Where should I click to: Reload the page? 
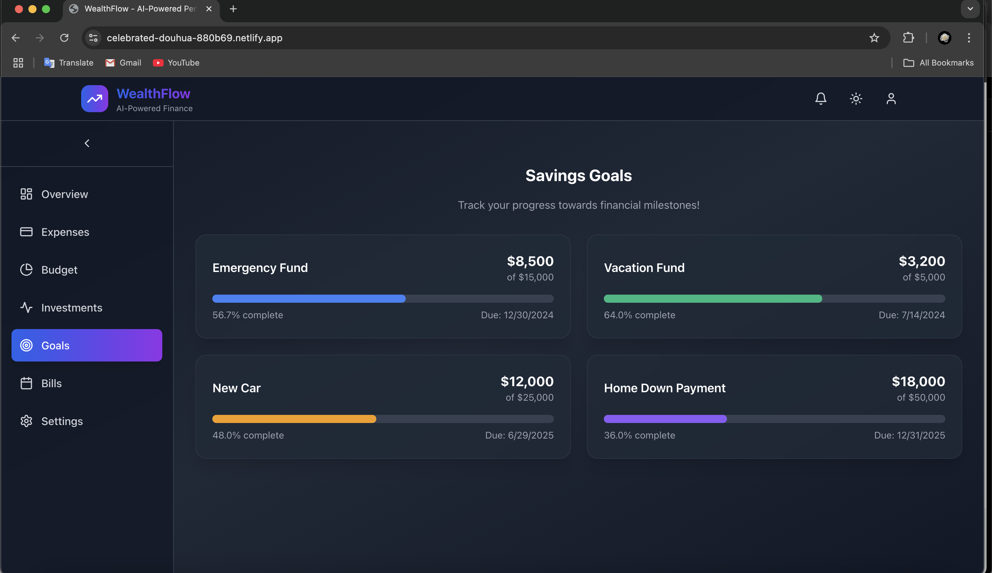pyautogui.click(x=64, y=38)
